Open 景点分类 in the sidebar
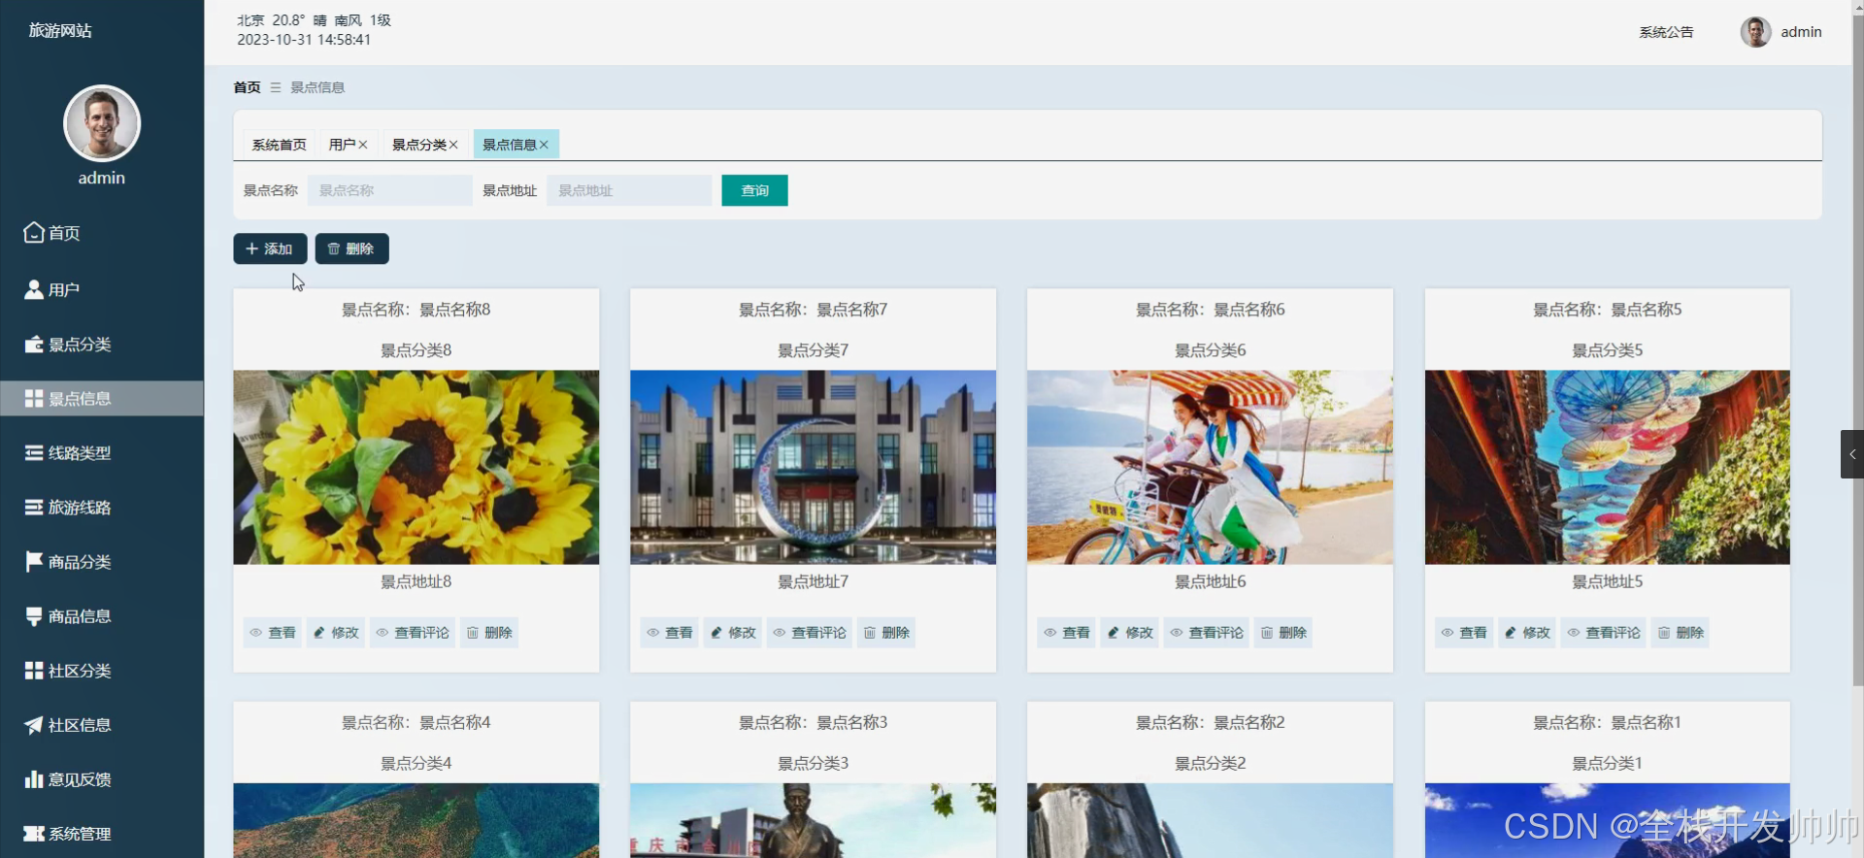The image size is (1864, 858). click(x=101, y=345)
